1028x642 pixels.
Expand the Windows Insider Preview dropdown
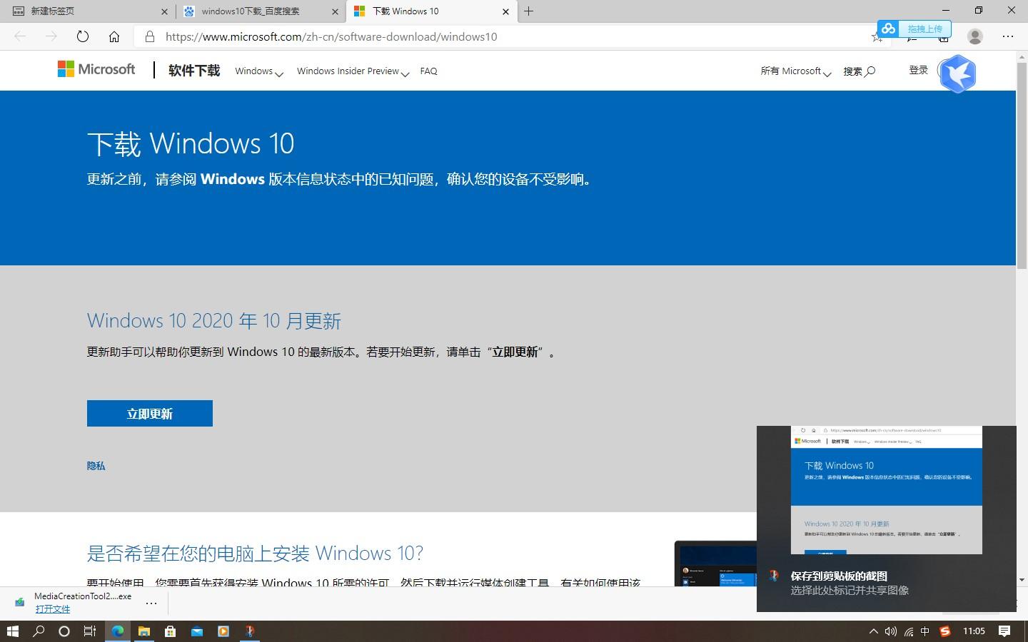pyautogui.click(x=352, y=71)
